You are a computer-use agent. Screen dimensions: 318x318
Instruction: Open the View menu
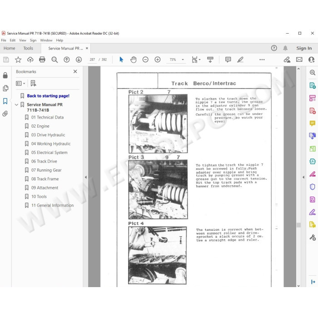coord(23,40)
